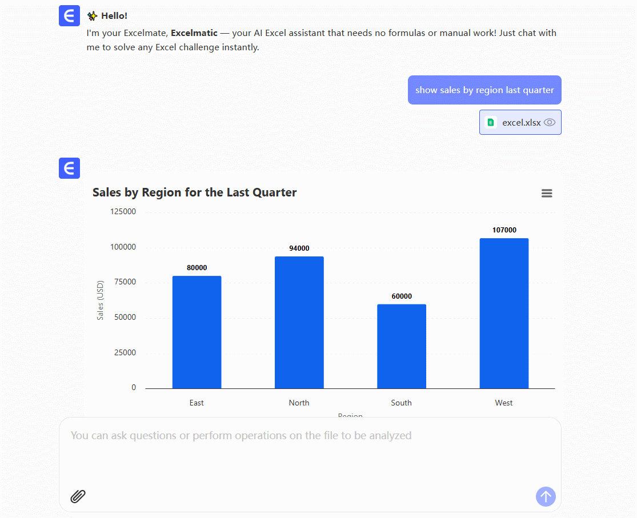Toggle preview eye on excel.xlsx

[550, 122]
